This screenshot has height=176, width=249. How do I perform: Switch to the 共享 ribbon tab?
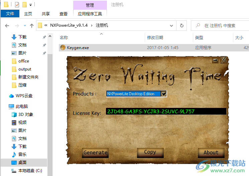tap(46, 14)
